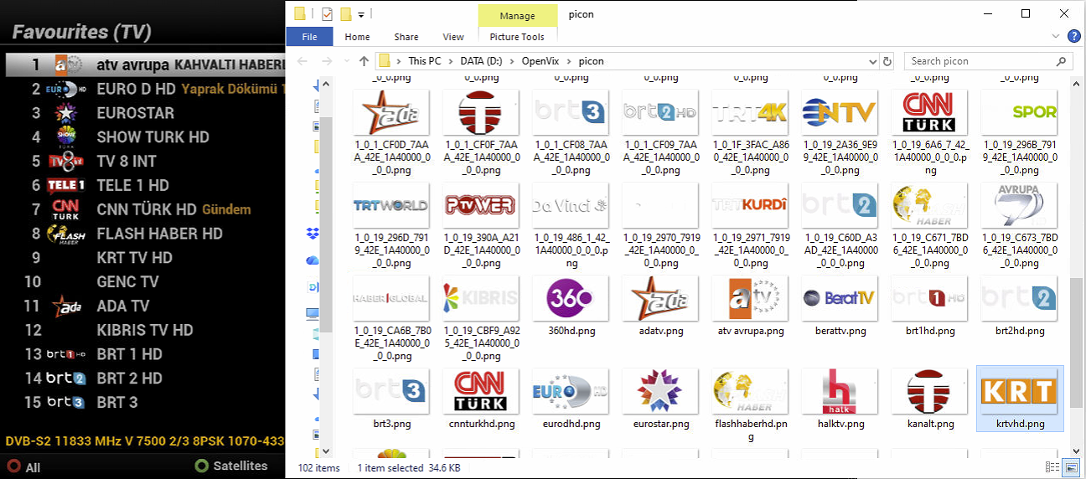Click the green Satellites button
The width and height of the screenshot is (1086, 479).
231,466
